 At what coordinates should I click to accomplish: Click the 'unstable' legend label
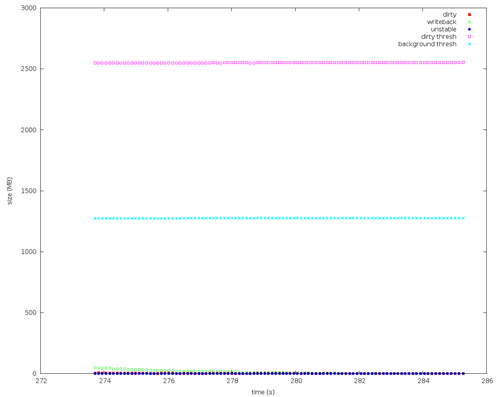click(x=444, y=29)
